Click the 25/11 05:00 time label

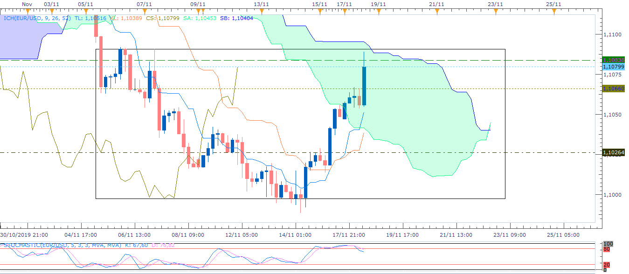(563, 235)
